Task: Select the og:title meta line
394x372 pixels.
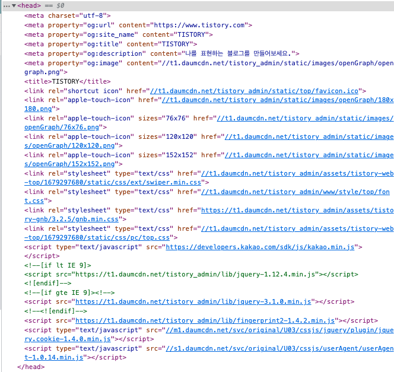Action: coord(110,44)
